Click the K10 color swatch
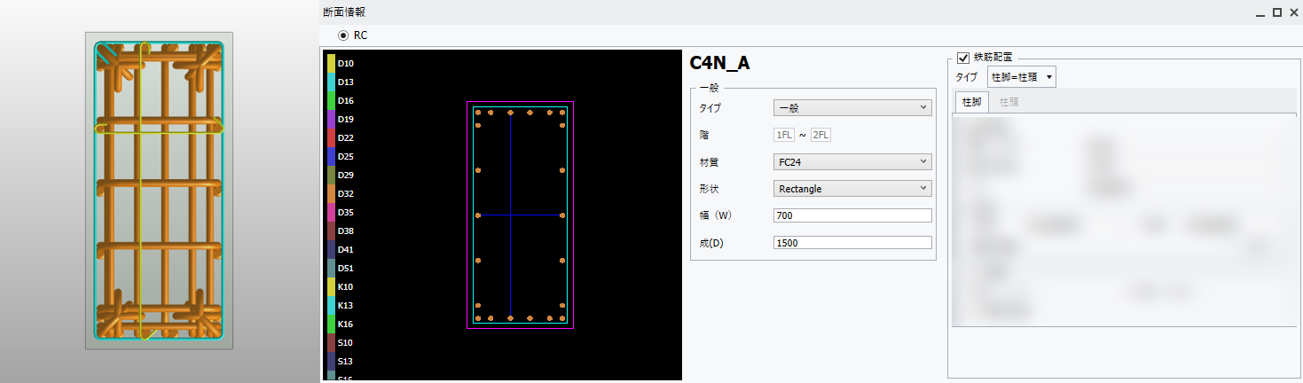 [x=331, y=286]
